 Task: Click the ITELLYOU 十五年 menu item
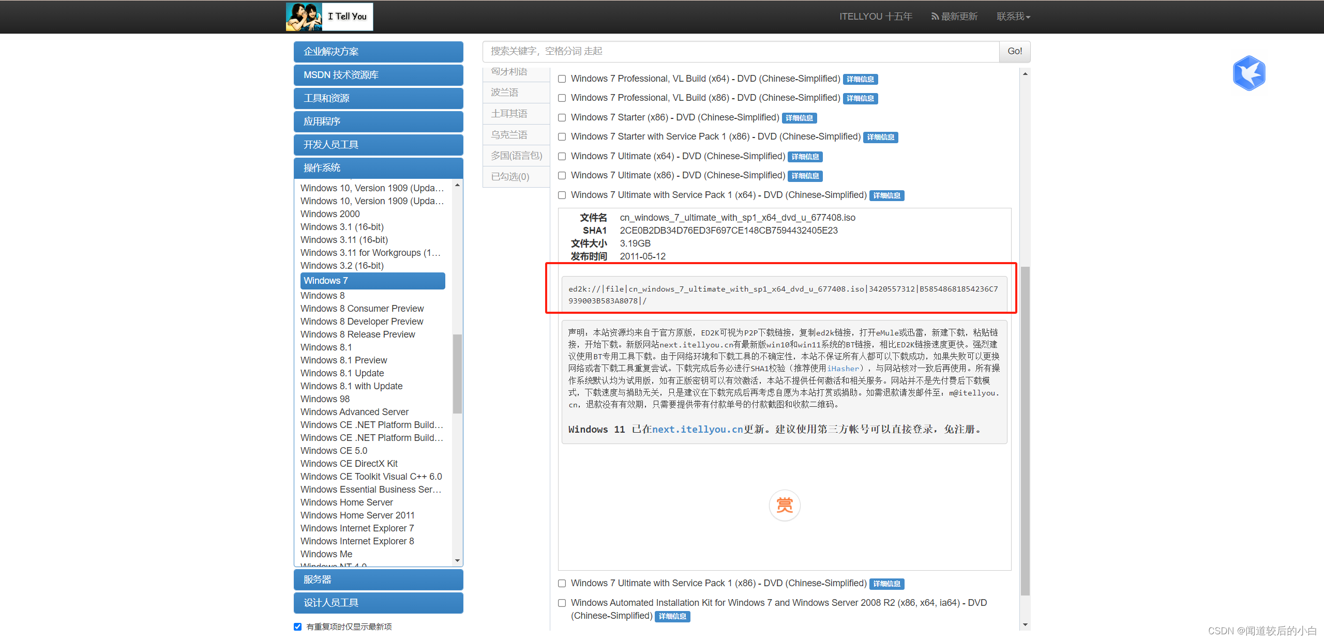tap(875, 16)
